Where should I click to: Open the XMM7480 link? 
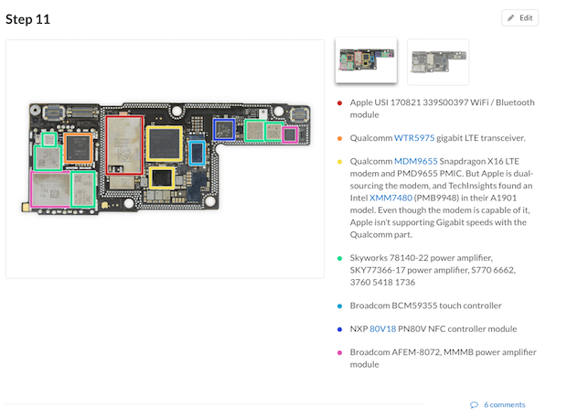[390, 198]
